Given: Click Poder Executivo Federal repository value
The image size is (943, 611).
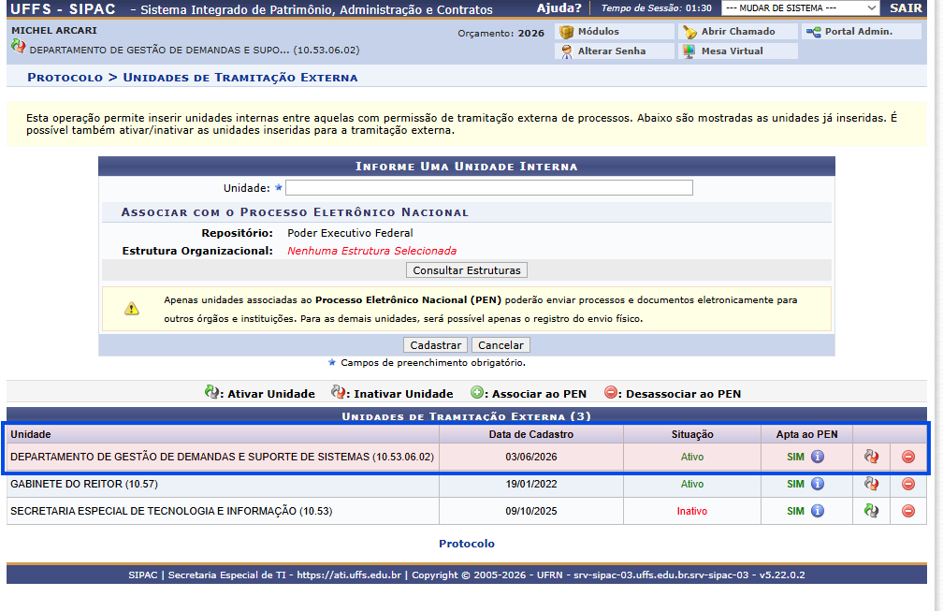Looking at the screenshot, I should 350,233.
